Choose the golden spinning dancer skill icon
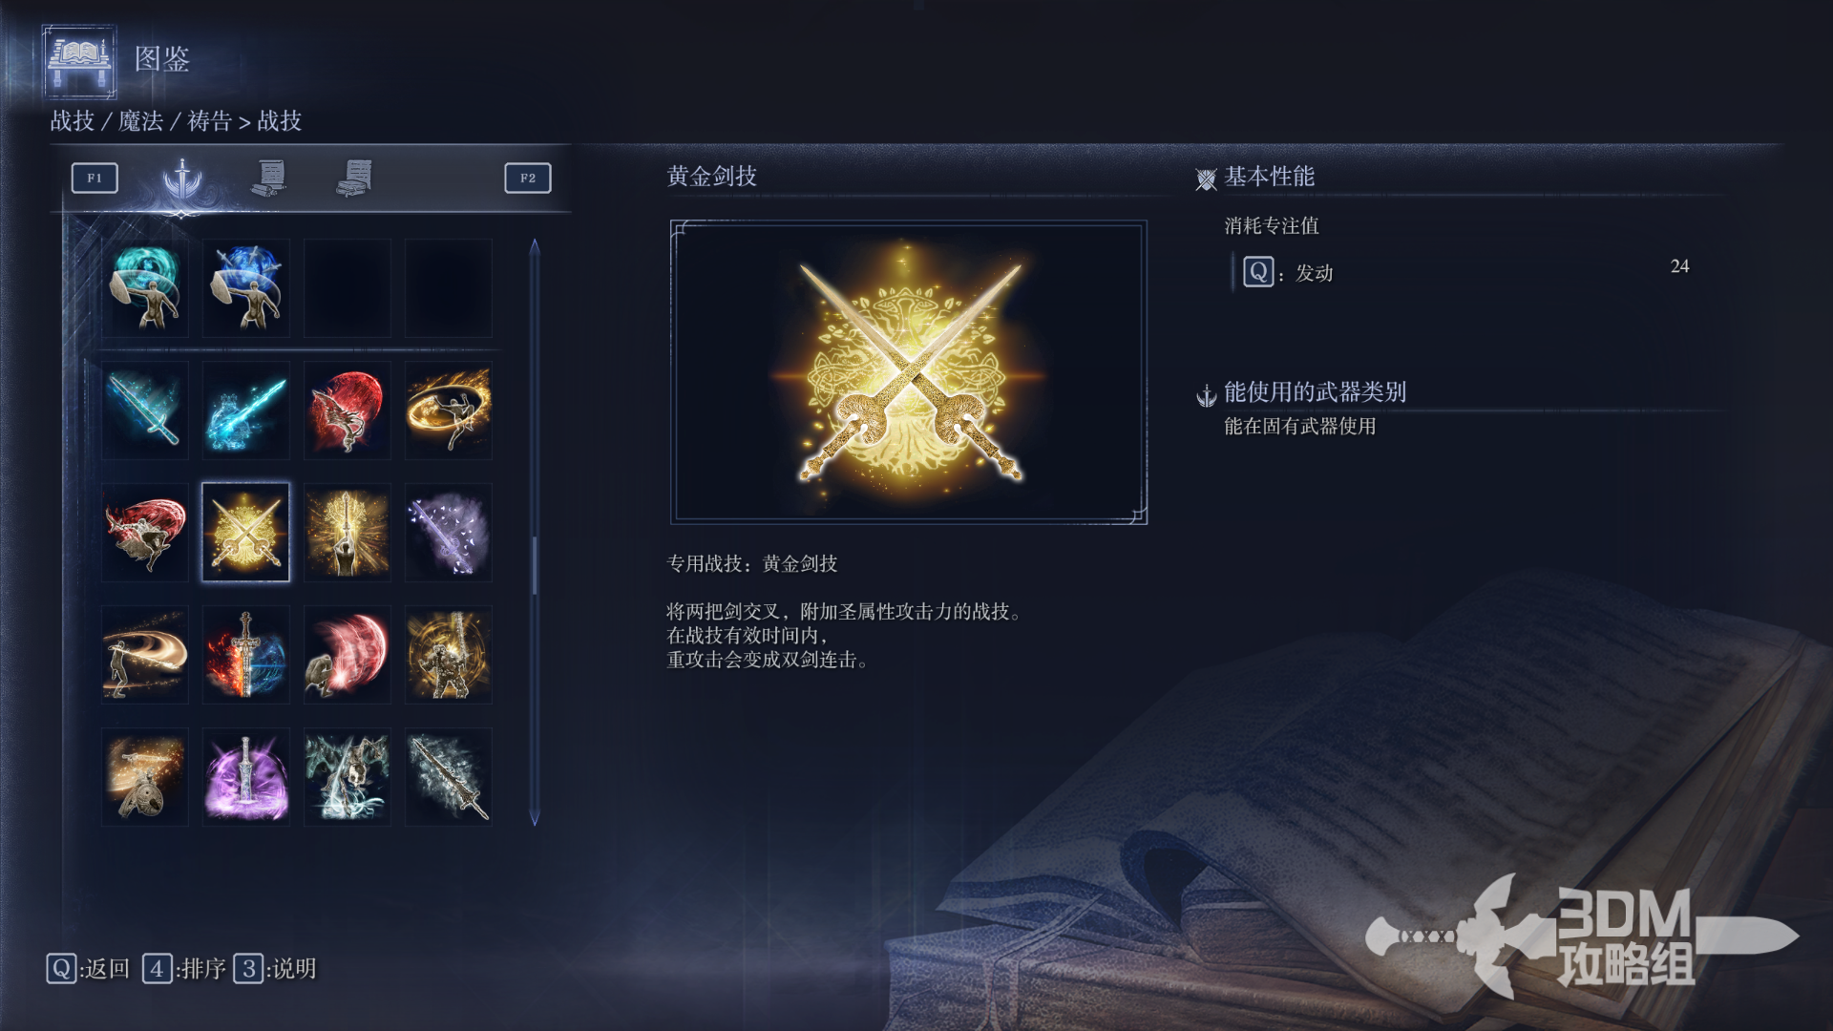Viewport: 1833px width, 1031px height. (x=448, y=410)
